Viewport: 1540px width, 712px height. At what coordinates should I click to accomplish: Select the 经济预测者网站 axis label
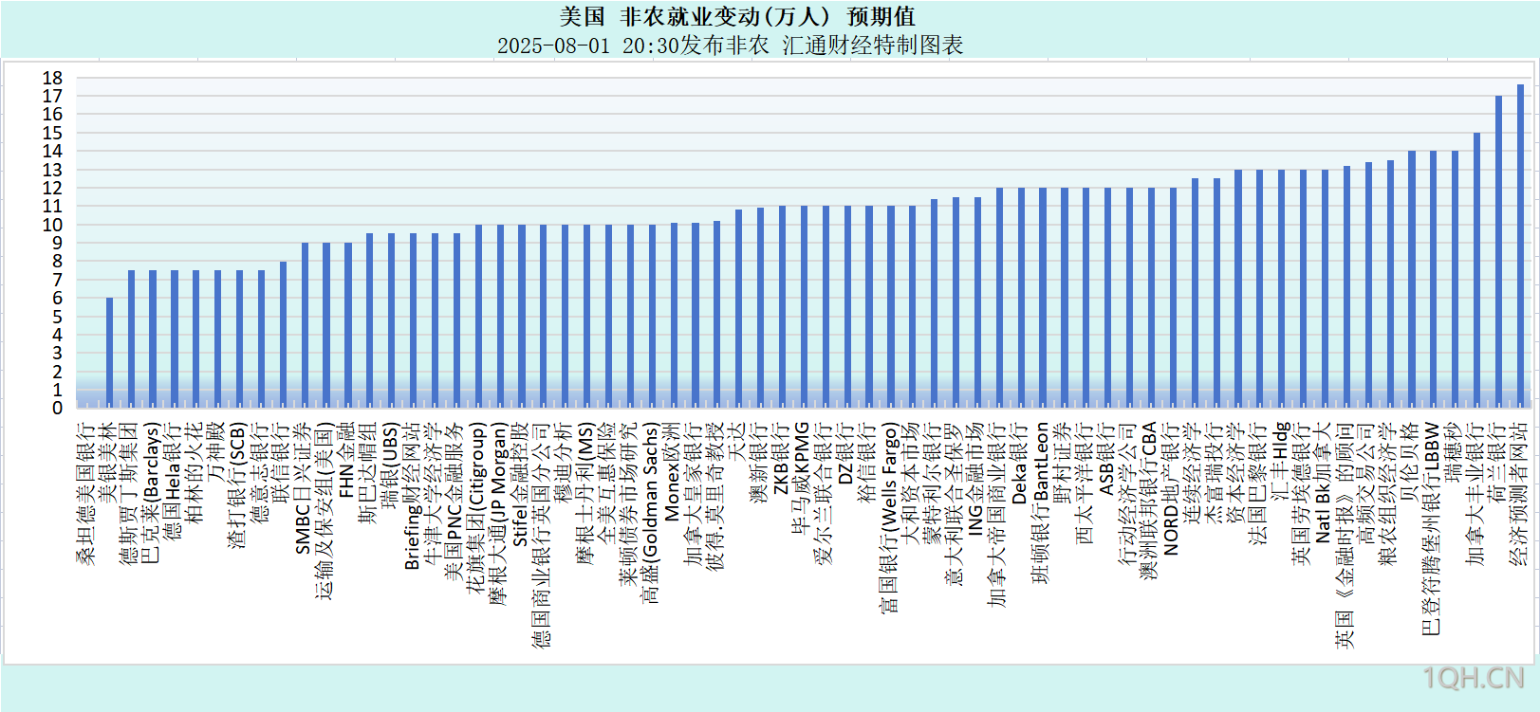click(x=1520, y=494)
